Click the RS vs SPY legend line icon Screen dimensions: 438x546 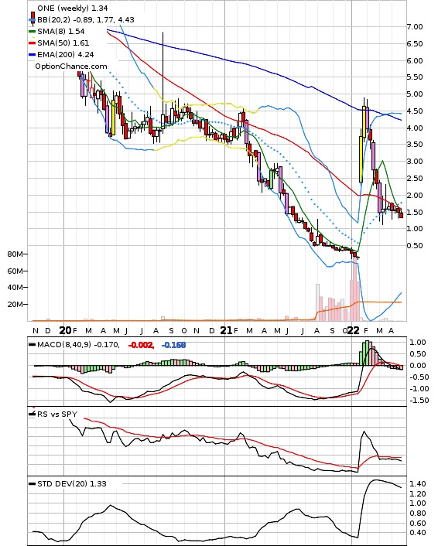coord(32,414)
